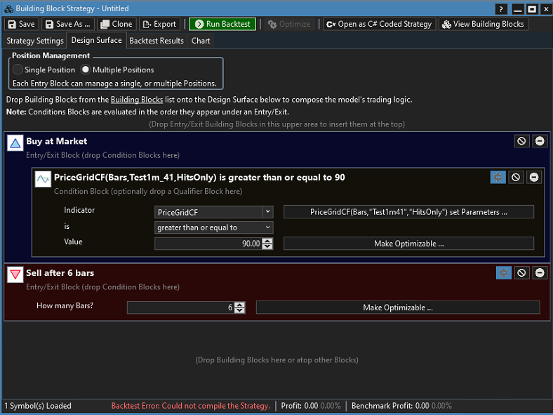Remove the Sell after 6 bars block
Viewport: 553px width, 415px height.
(x=540, y=272)
